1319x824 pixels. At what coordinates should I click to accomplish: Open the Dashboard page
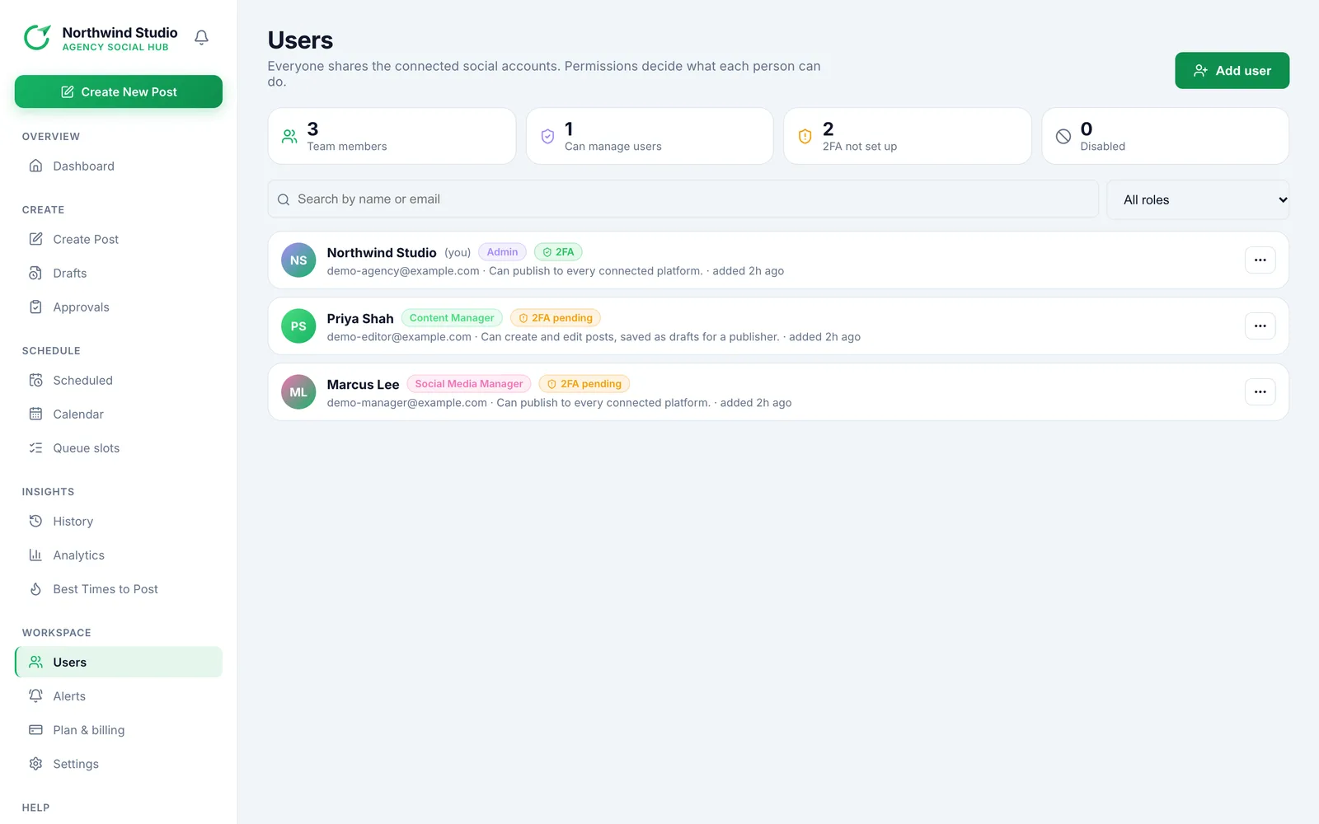click(119, 166)
